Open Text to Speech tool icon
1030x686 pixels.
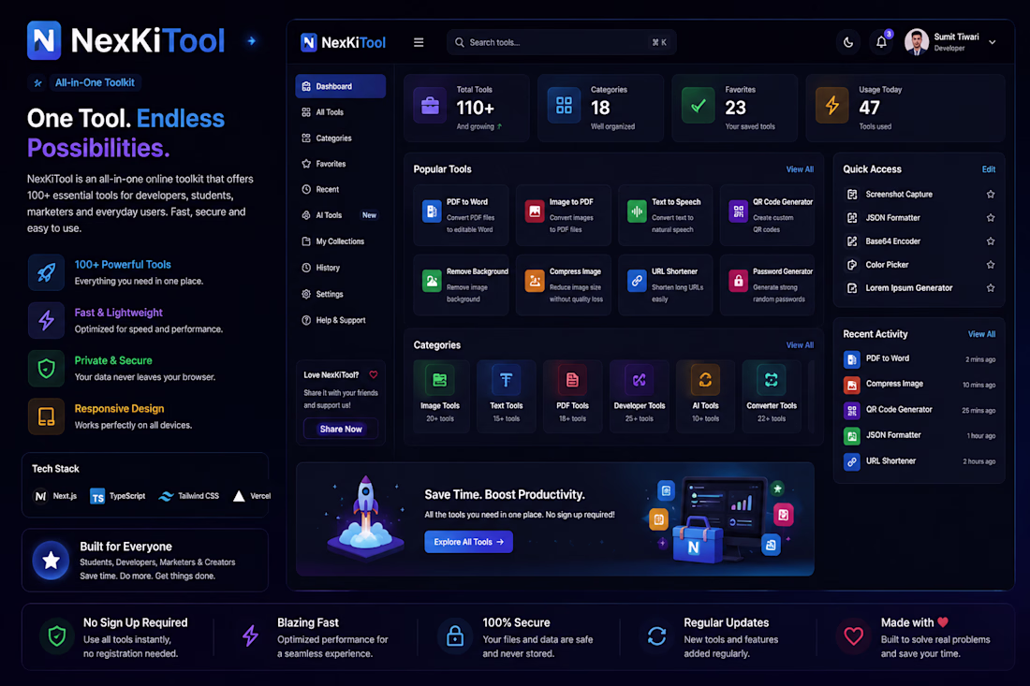[637, 211]
